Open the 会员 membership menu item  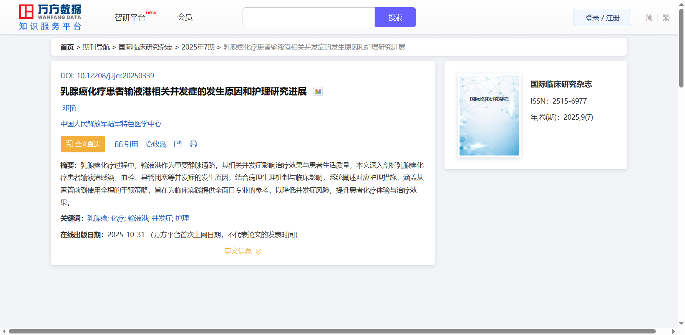tap(185, 17)
